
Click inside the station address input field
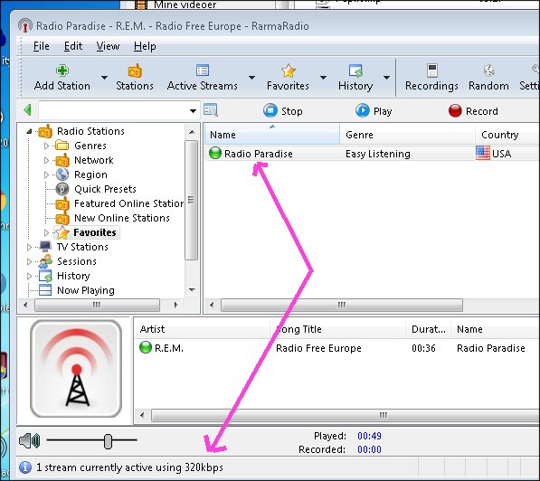point(114,111)
